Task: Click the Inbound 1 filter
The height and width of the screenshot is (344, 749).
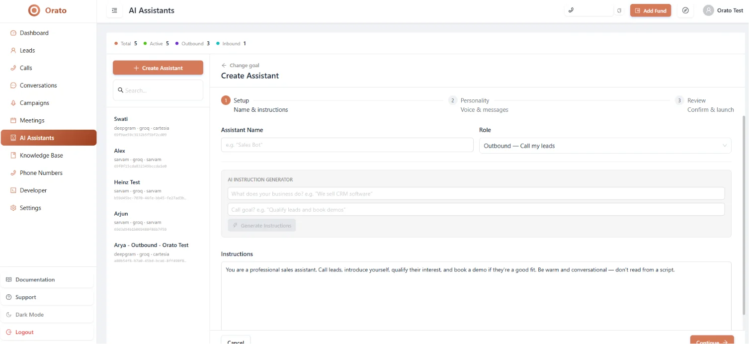Action: tap(231, 43)
